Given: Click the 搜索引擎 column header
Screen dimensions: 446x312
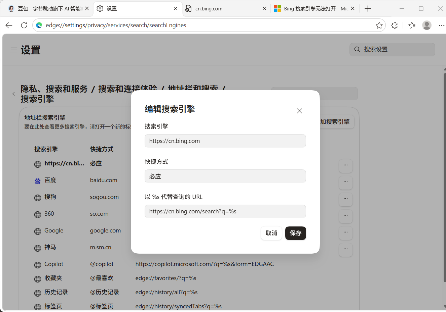Looking at the screenshot, I should [46, 149].
